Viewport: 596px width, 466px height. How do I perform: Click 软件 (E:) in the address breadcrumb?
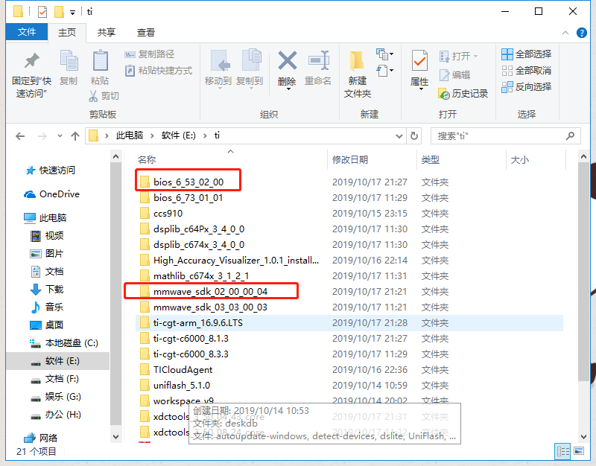pos(178,135)
